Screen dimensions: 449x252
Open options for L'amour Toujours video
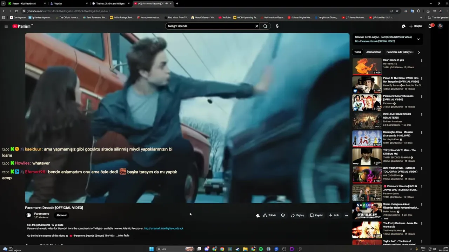pyautogui.click(x=422, y=169)
